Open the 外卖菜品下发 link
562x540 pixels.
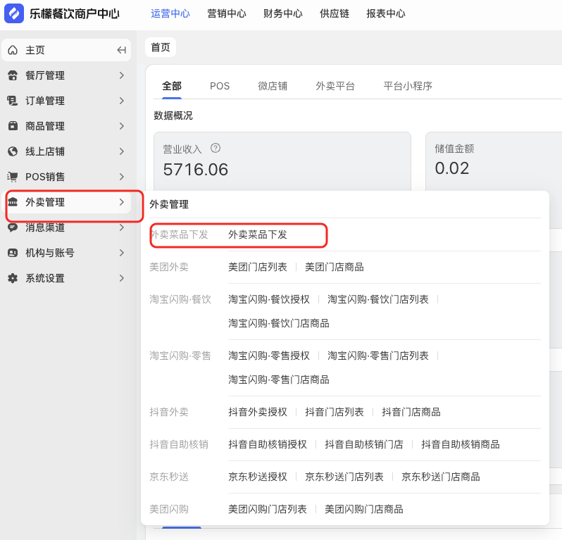(258, 234)
